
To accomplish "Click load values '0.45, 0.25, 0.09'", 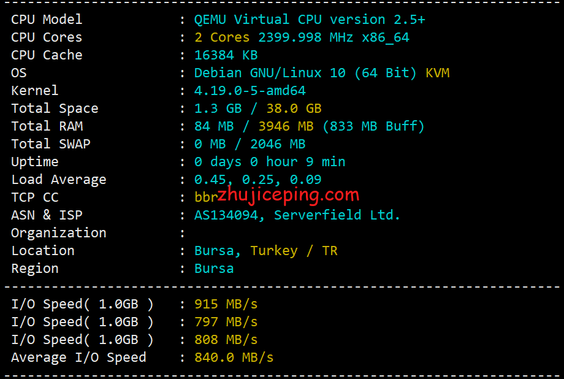I will click(258, 179).
